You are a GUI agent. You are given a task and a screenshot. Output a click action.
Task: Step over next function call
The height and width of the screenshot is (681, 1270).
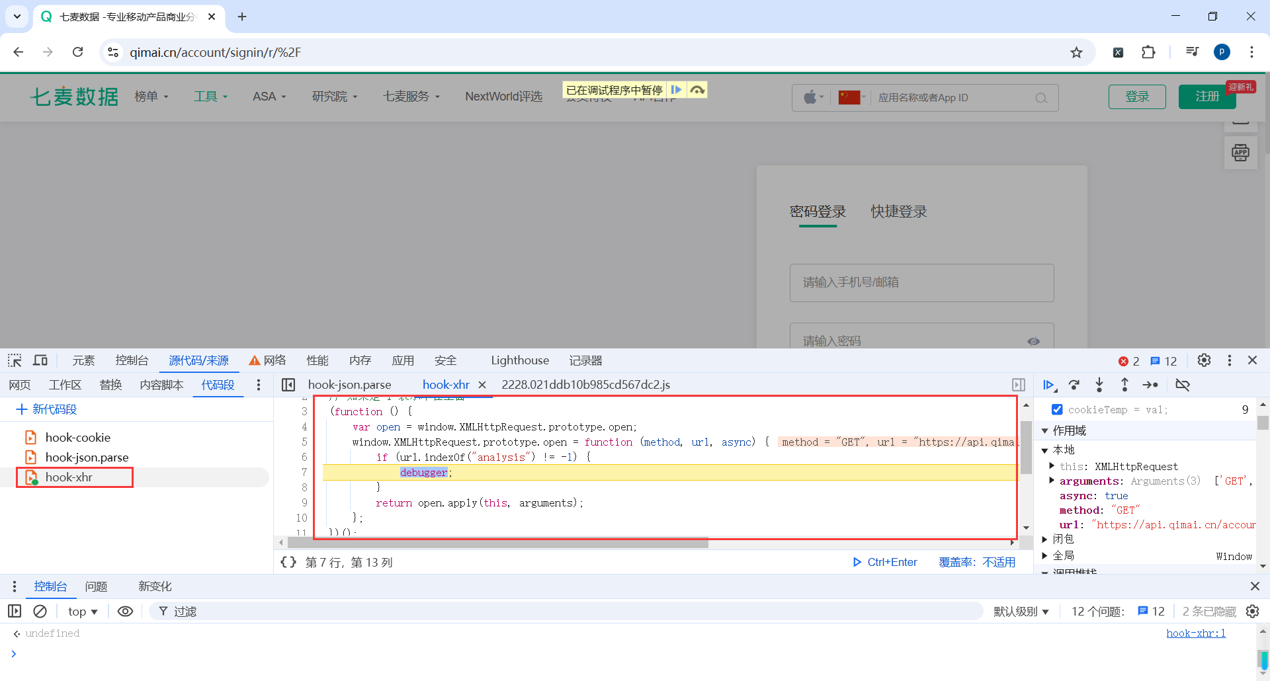(1074, 385)
